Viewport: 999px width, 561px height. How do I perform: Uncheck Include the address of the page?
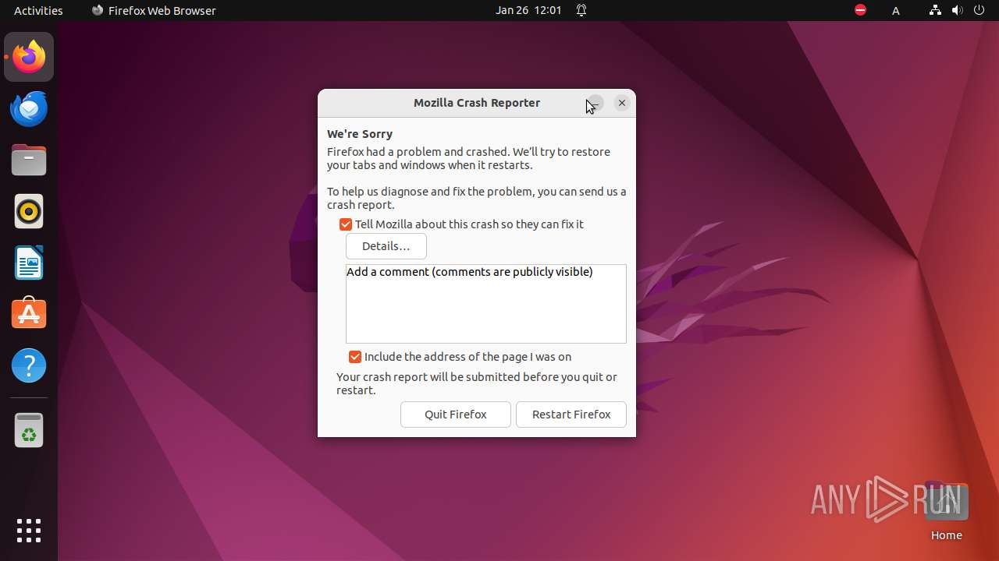pyautogui.click(x=355, y=357)
